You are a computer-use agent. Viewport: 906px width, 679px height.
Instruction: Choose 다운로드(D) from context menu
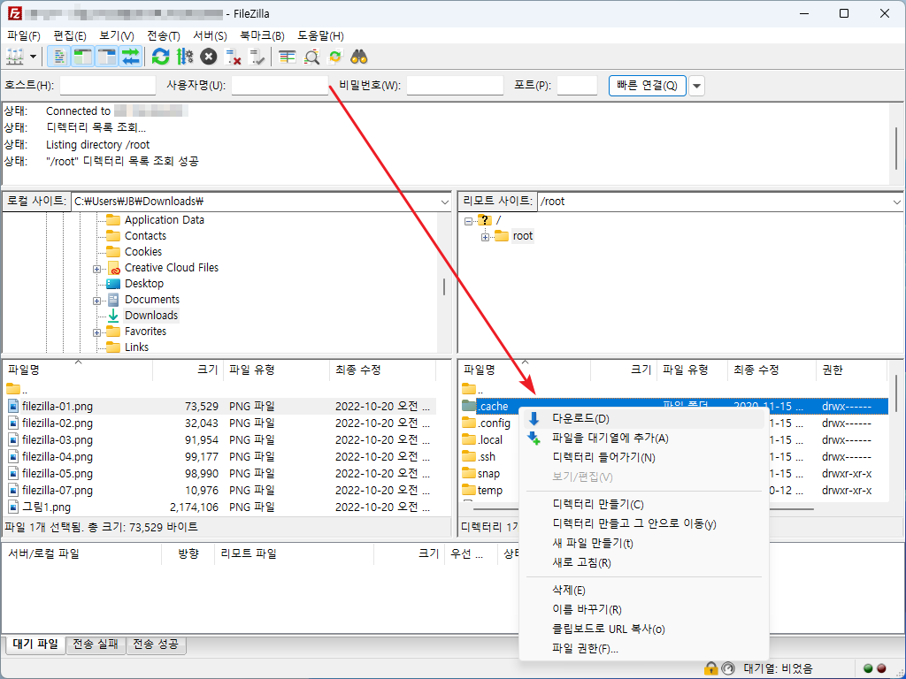point(580,418)
